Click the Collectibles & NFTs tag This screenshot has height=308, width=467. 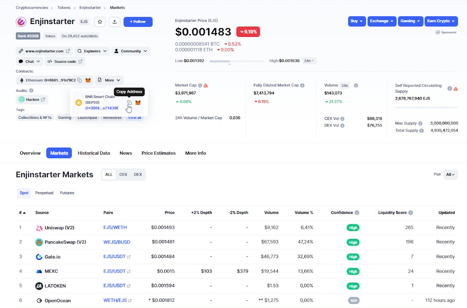coord(35,118)
